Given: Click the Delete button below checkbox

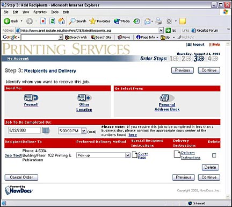Looking at the screenshot, I should coord(210,167).
